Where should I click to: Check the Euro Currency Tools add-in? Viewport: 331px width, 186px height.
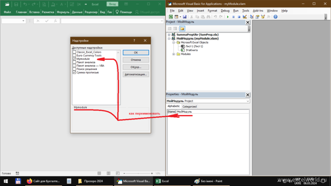tap(74, 56)
